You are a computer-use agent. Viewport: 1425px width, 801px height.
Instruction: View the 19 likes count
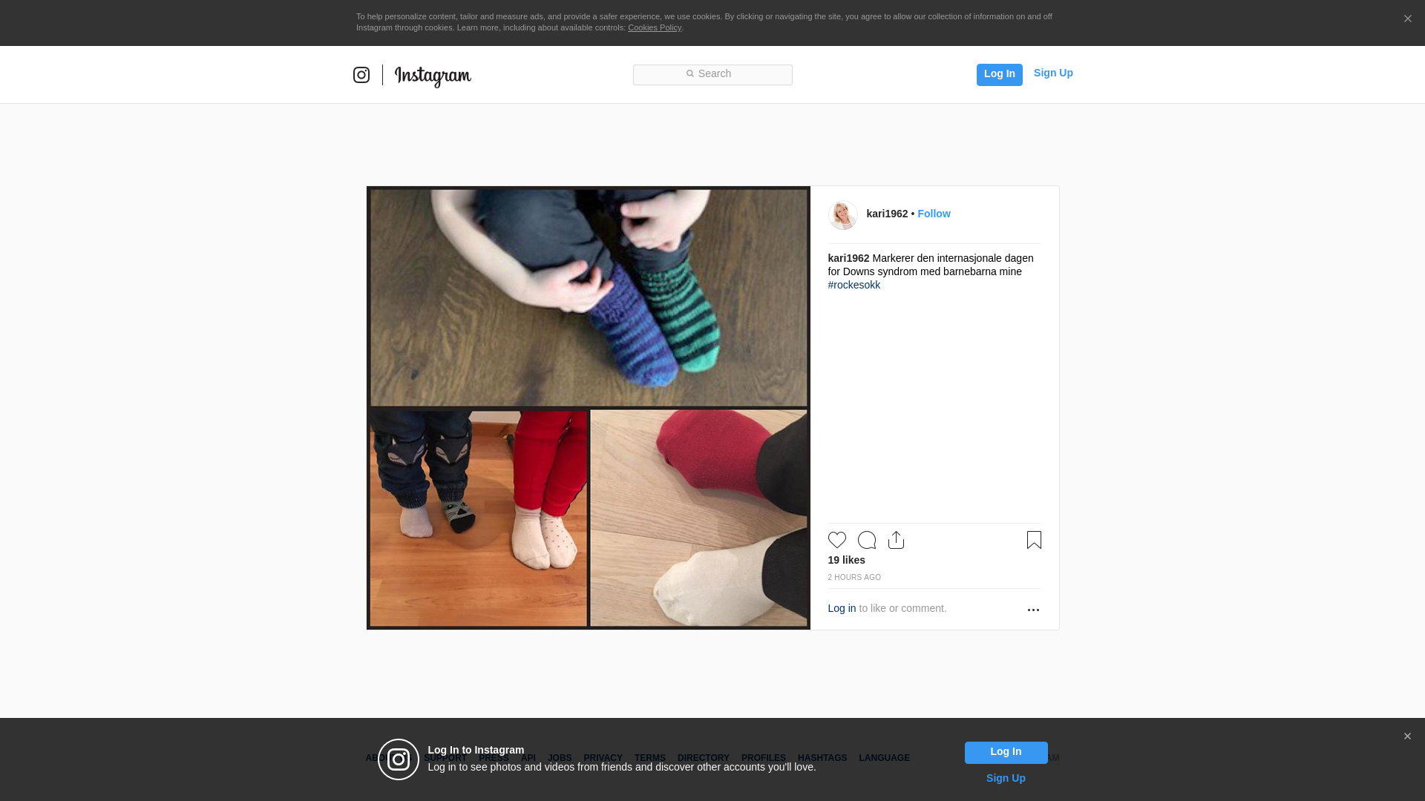coord(847,560)
